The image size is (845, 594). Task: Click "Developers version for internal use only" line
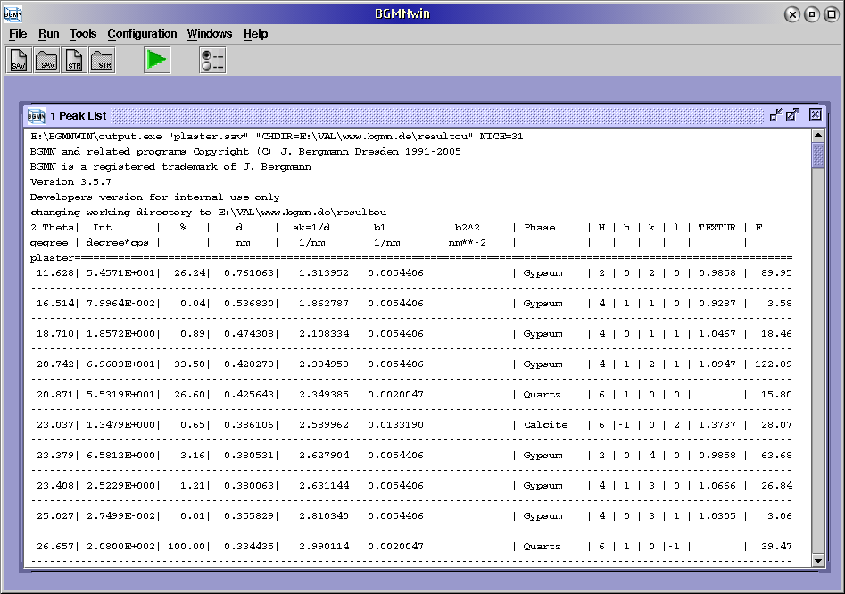(x=154, y=197)
